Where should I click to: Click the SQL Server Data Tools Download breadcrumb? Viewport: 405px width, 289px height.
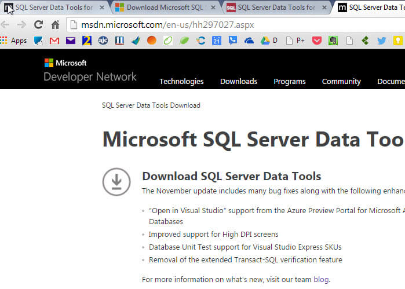tap(151, 105)
